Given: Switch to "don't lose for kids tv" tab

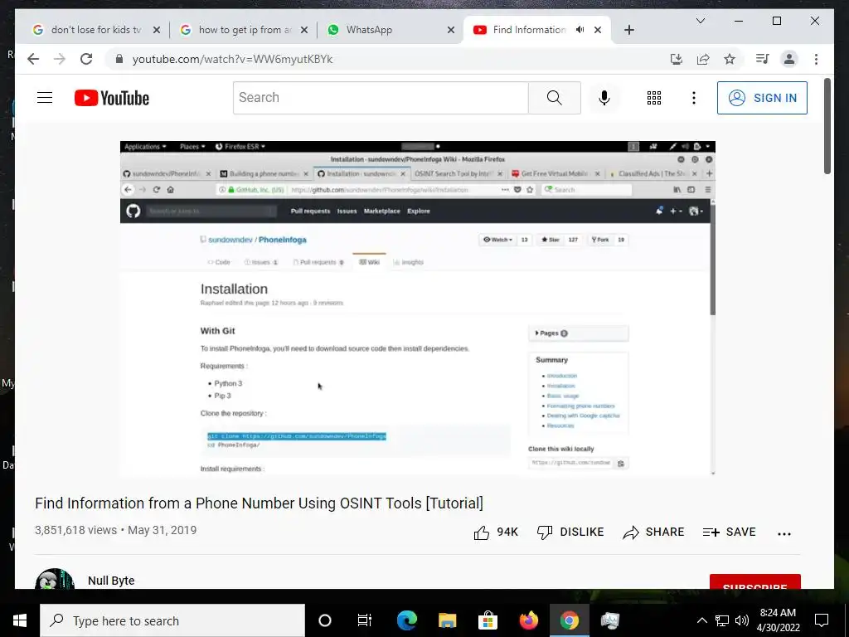Looking at the screenshot, I should click(x=96, y=30).
